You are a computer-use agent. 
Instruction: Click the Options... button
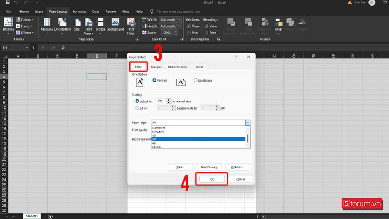coord(237,167)
